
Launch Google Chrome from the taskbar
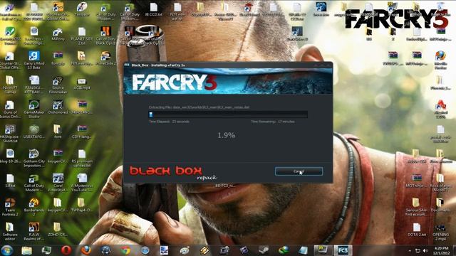125,250
